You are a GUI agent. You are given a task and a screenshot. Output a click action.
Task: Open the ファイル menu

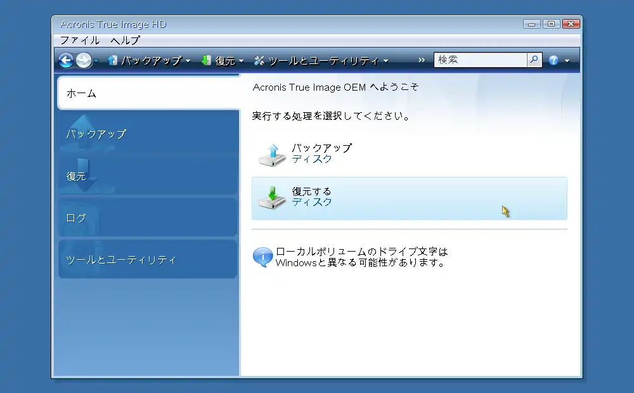[79, 40]
